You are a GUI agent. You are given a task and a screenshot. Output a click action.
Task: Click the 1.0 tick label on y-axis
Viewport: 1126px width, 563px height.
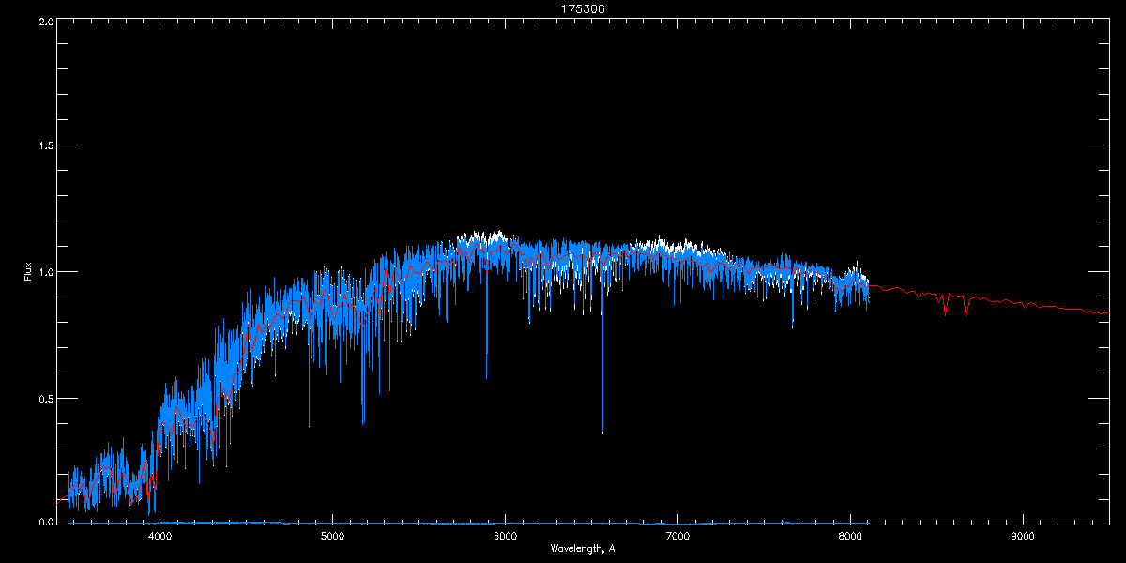[44, 272]
